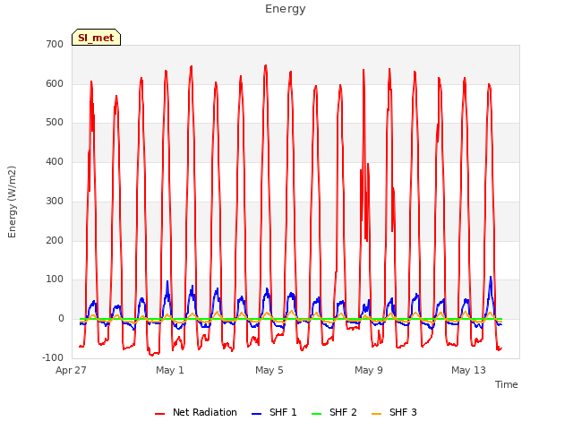Viewport: 573px width, 430px height.
Task: Click the 400 y-axis tick label
Action: click(x=55, y=161)
